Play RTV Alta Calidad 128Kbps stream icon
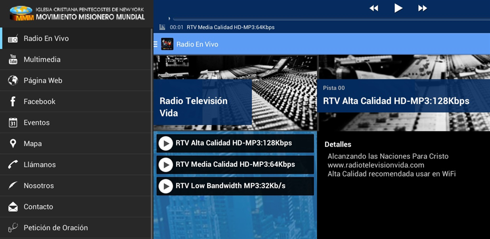The image size is (490, 239). click(166, 143)
